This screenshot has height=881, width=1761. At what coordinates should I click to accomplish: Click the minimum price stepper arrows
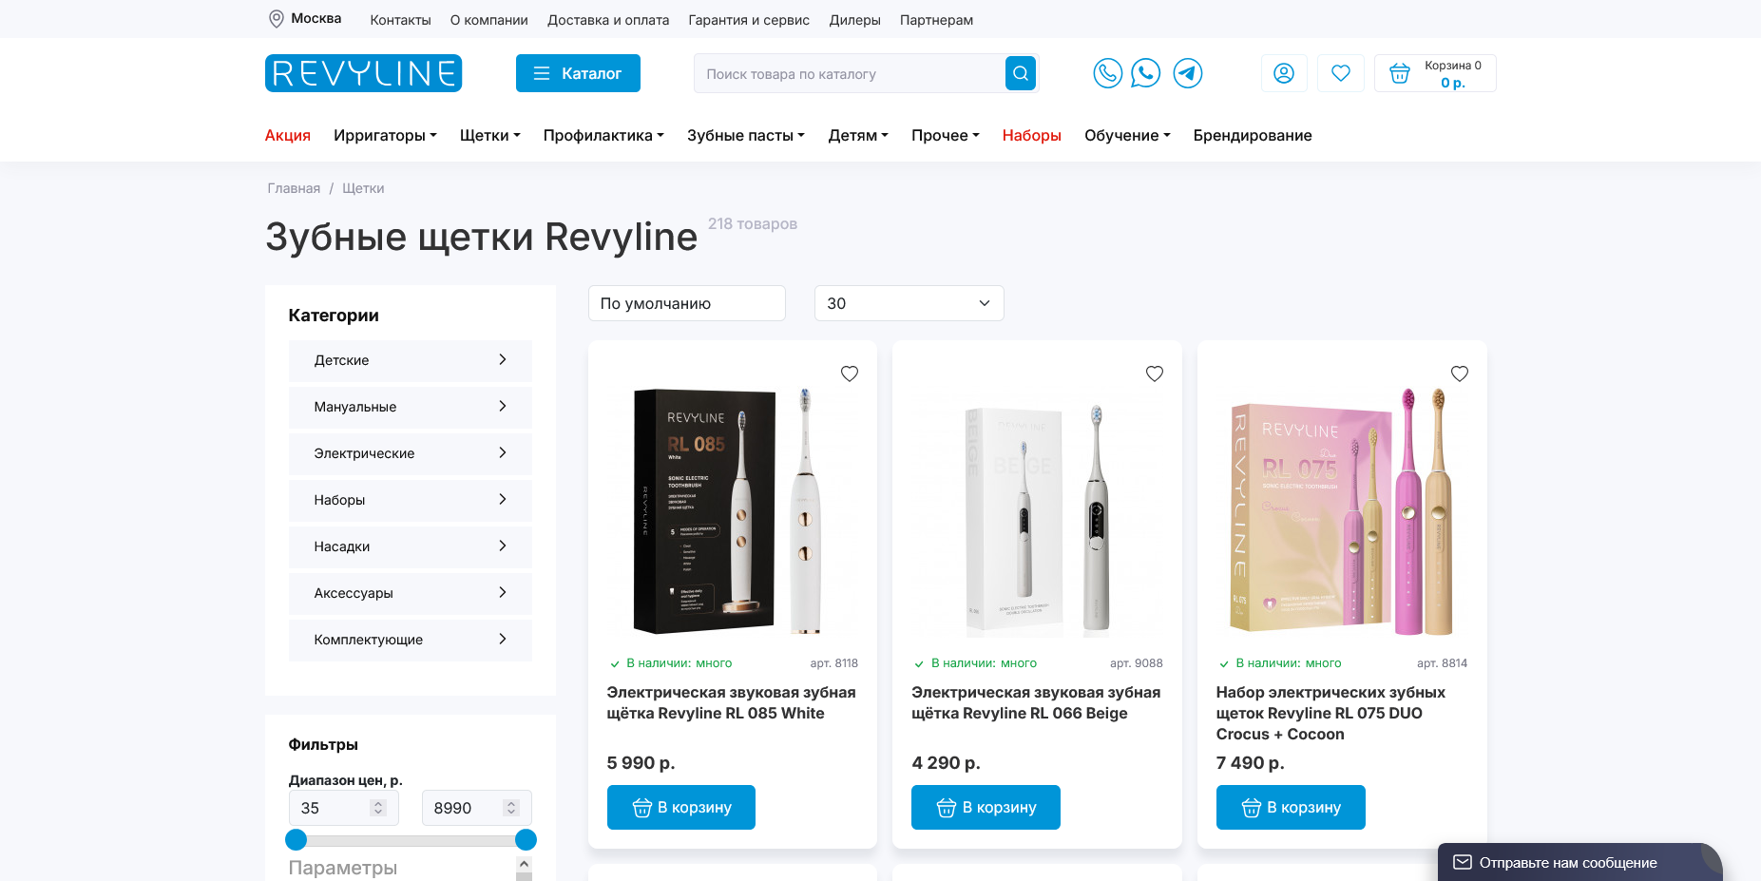(x=378, y=808)
